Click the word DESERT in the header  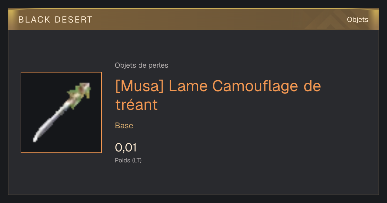point(74,20)
